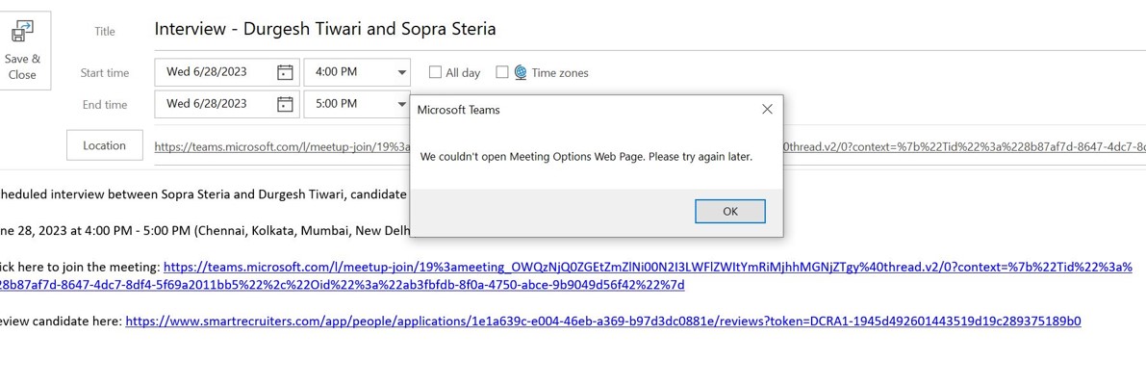Open the start date calendar picker
This screenshot has width=1146, height=386.
coord(285,72)
